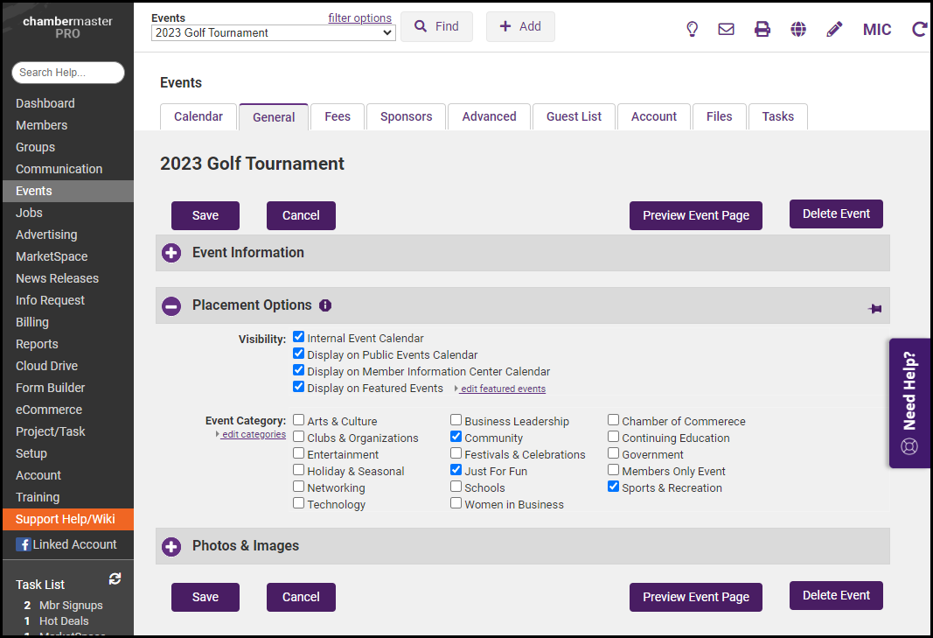Open Mbr Signups task list item
Image resolution: width=933 pixels, height=638 pixels.
(x=71, y=606)
